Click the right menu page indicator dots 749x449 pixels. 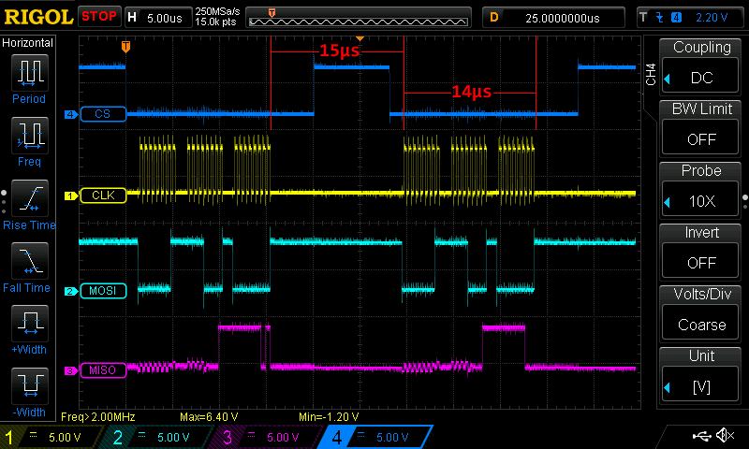[x=745, y=202]
